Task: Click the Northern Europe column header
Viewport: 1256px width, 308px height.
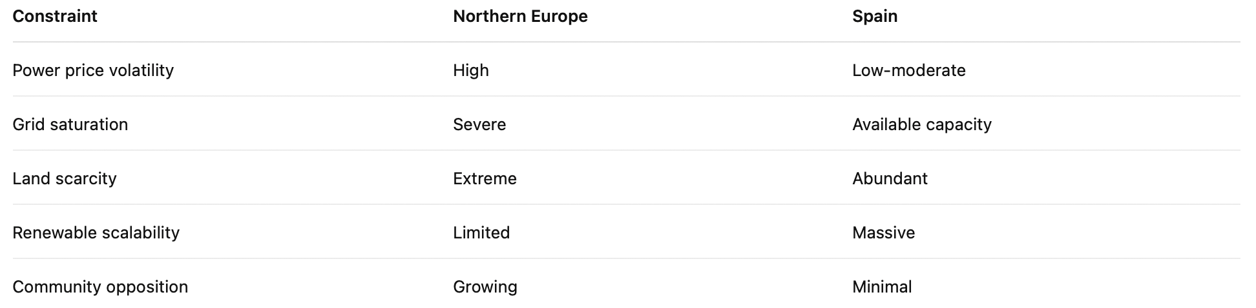Action: 520,16
